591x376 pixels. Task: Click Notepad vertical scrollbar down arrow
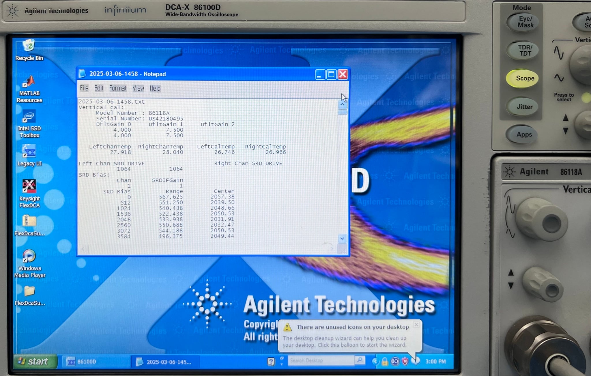[342, 239]
